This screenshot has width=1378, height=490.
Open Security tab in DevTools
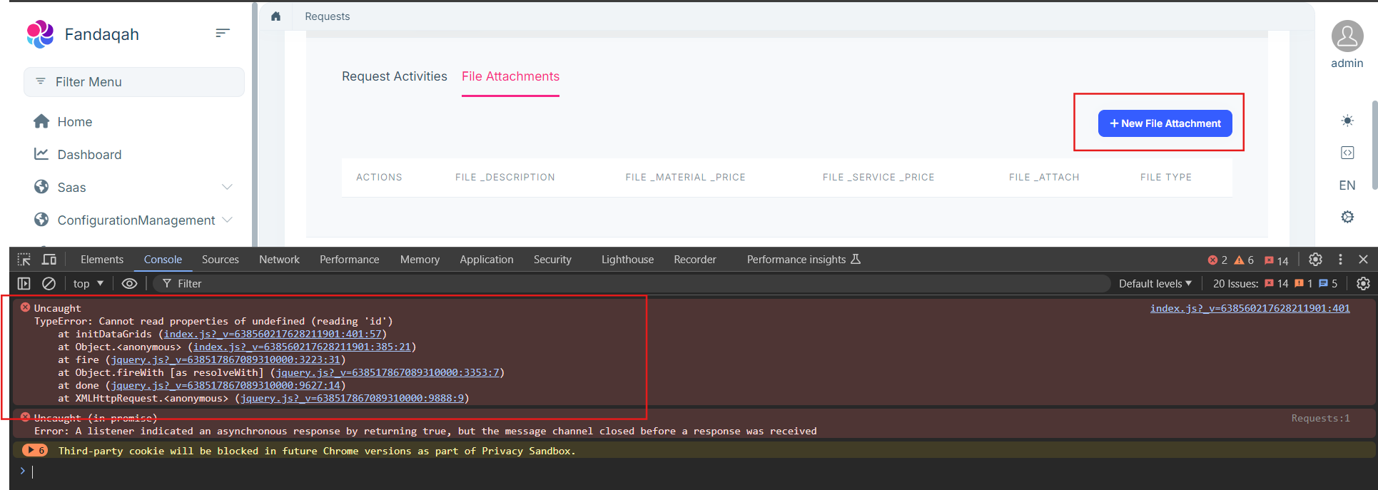(x=552, y=260)
